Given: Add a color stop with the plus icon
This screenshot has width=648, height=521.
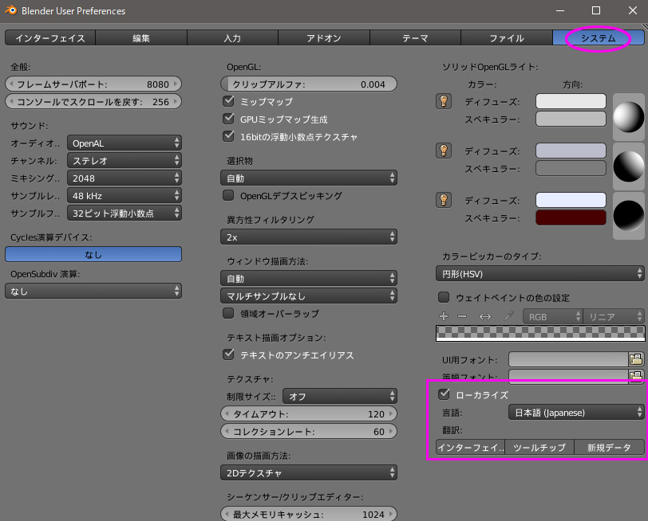Looking at the screenshot, I should [x=444, y=316].
